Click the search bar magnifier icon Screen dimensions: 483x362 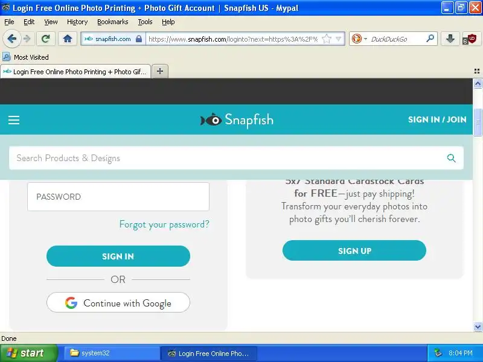430,39
